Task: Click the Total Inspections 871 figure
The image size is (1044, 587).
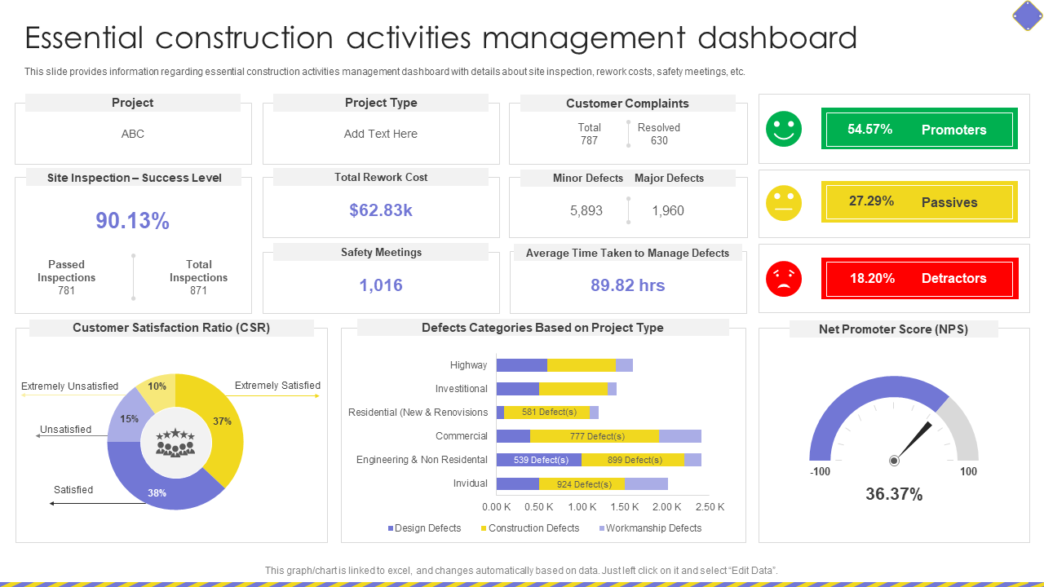Action: [x=199, y=277]
